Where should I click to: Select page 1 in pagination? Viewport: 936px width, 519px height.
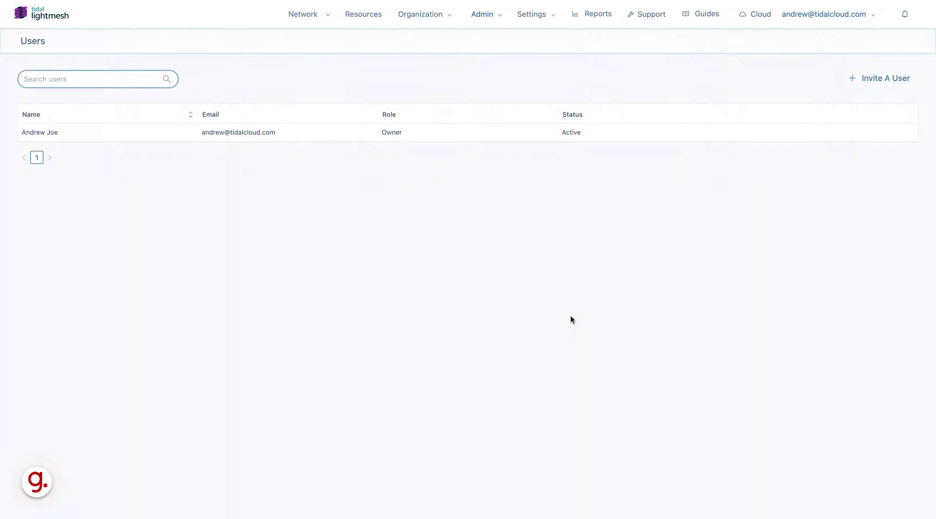(37, 157)
